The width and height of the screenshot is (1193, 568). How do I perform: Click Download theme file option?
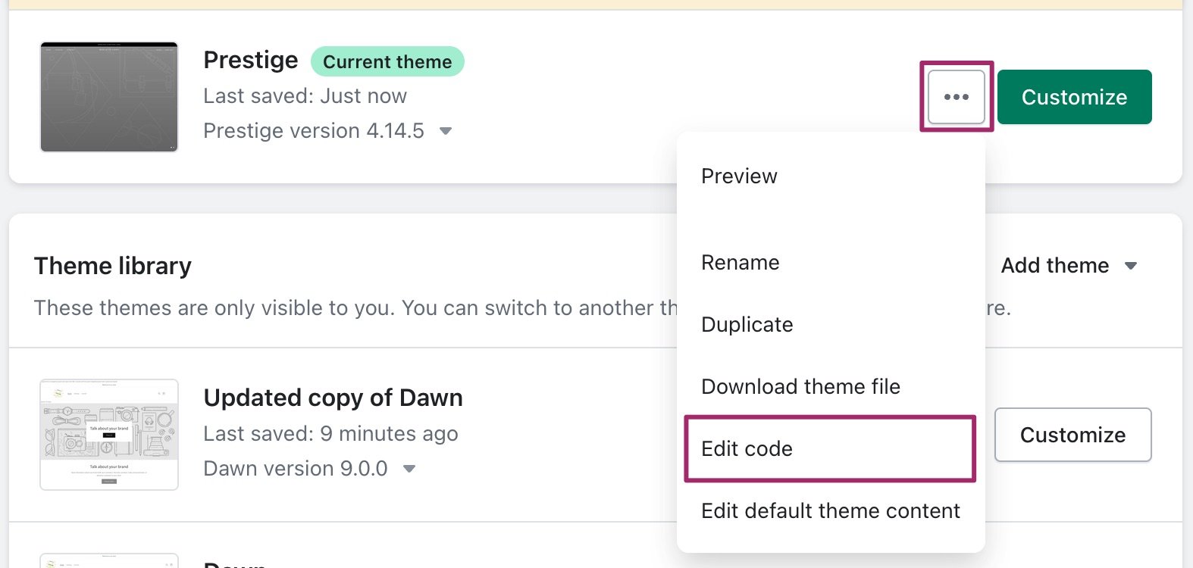[800, 387]
